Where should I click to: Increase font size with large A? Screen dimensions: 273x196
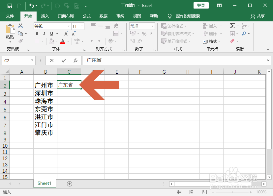pyautogui.click(x=66, y=34)
